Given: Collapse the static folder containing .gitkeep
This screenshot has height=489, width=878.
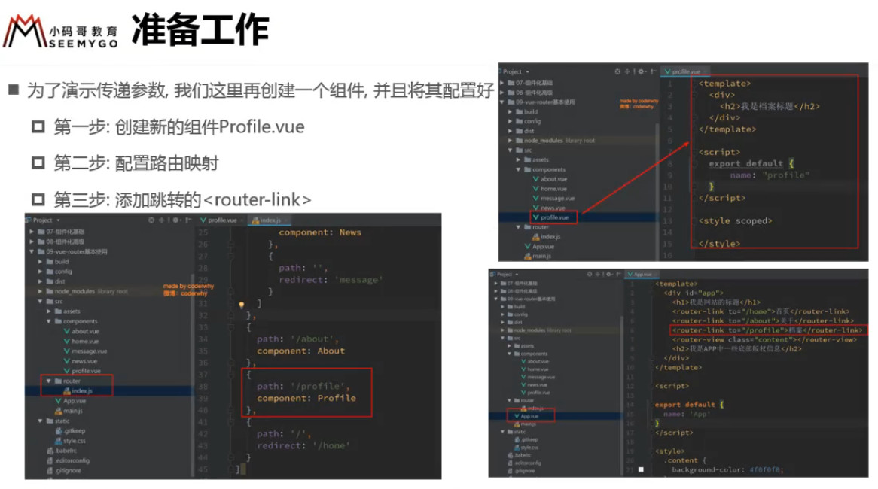Looking at the screenshot, I should pos(41,421).
